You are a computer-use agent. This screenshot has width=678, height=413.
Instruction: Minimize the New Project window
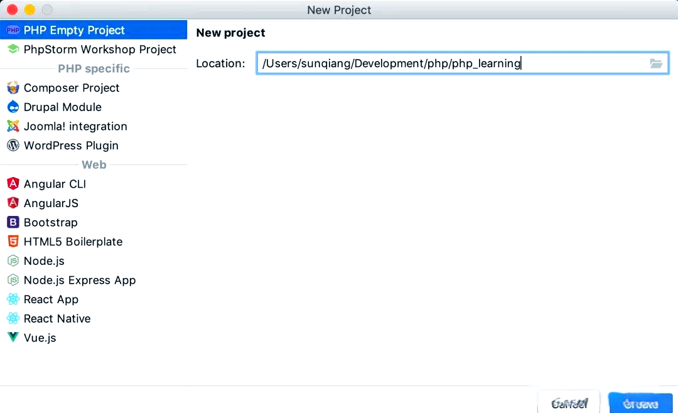30,9
